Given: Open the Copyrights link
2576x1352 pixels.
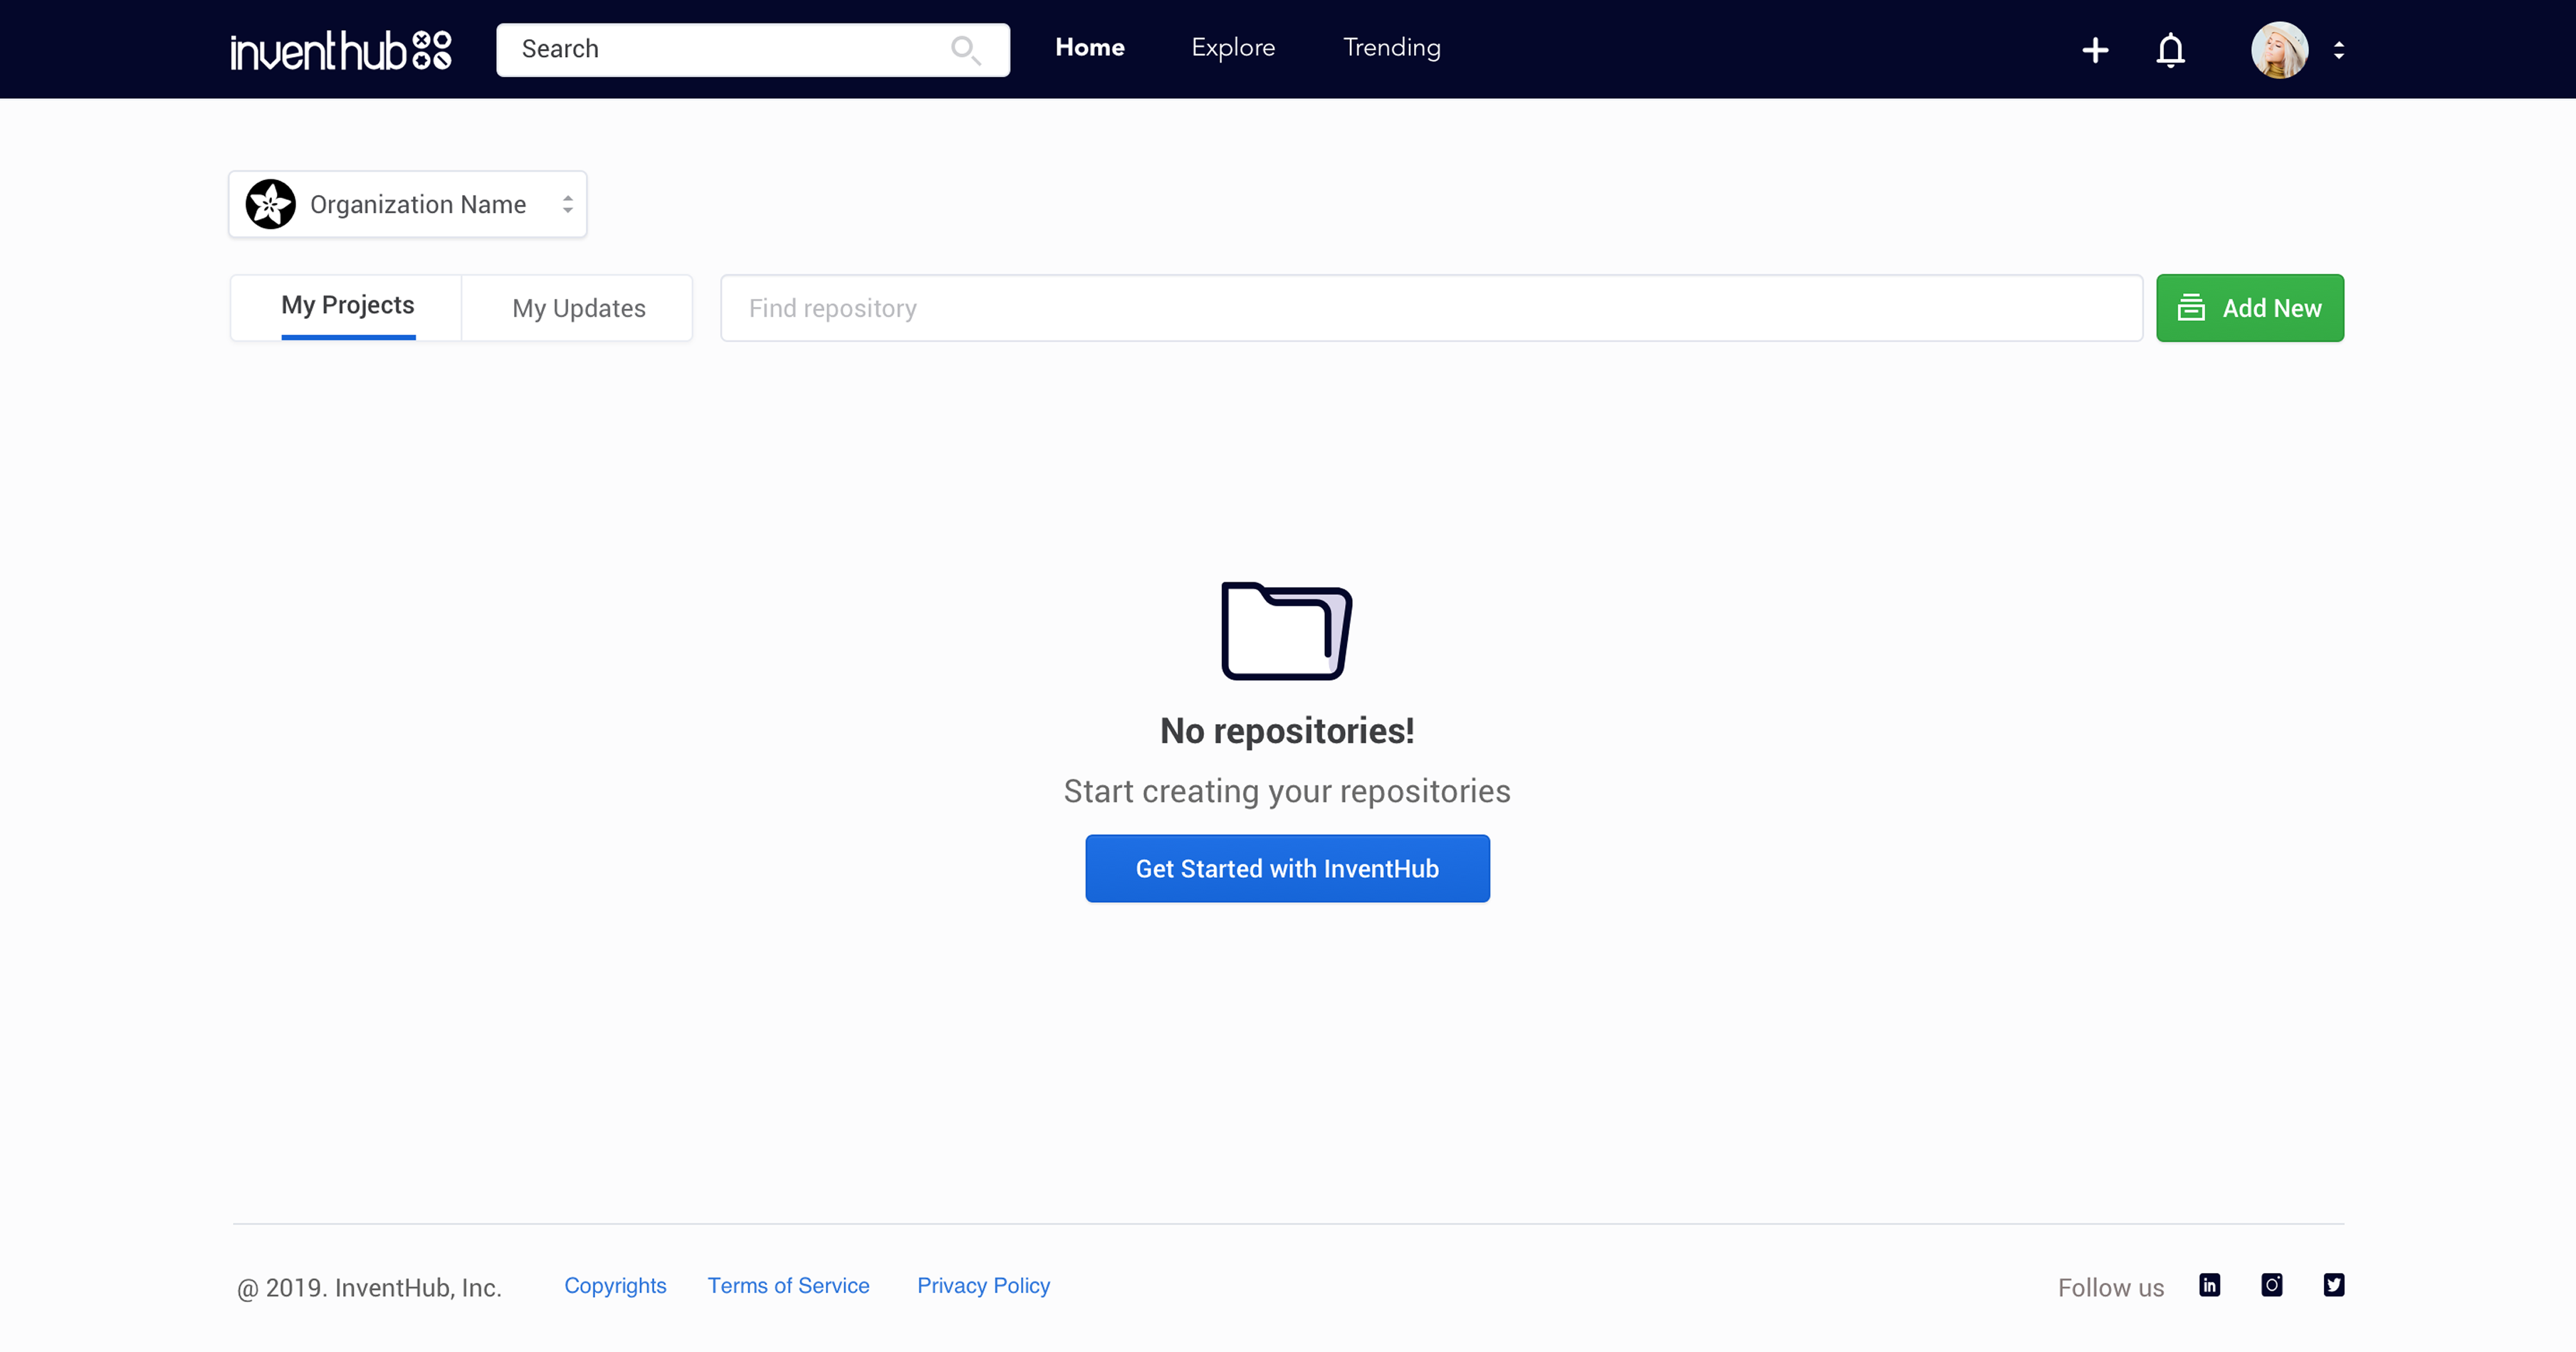Looking at the screenshot, I should [x=615, y=1285].
